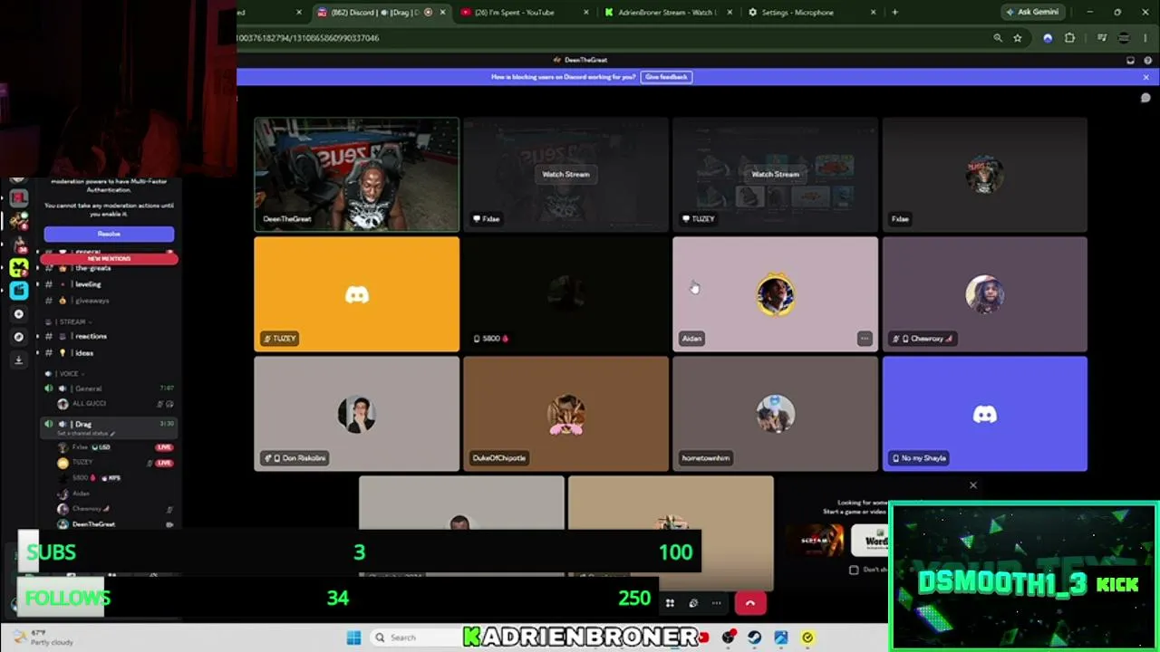The height and width of the screenshot is (652, 1160).
Task: Open a new browser tab
Action: (894, 12)
